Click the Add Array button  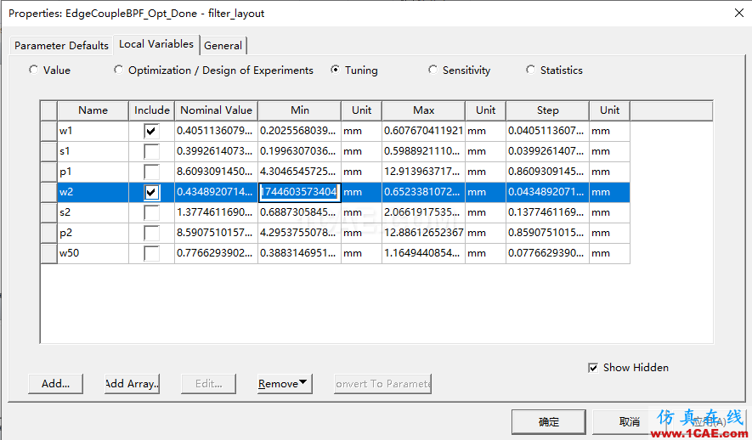(x=132, y=384)
